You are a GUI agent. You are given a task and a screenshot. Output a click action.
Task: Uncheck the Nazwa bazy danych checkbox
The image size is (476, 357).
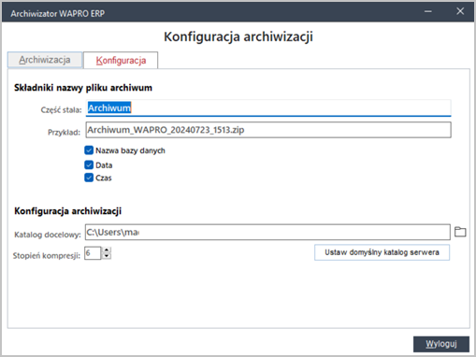[89, 150]
